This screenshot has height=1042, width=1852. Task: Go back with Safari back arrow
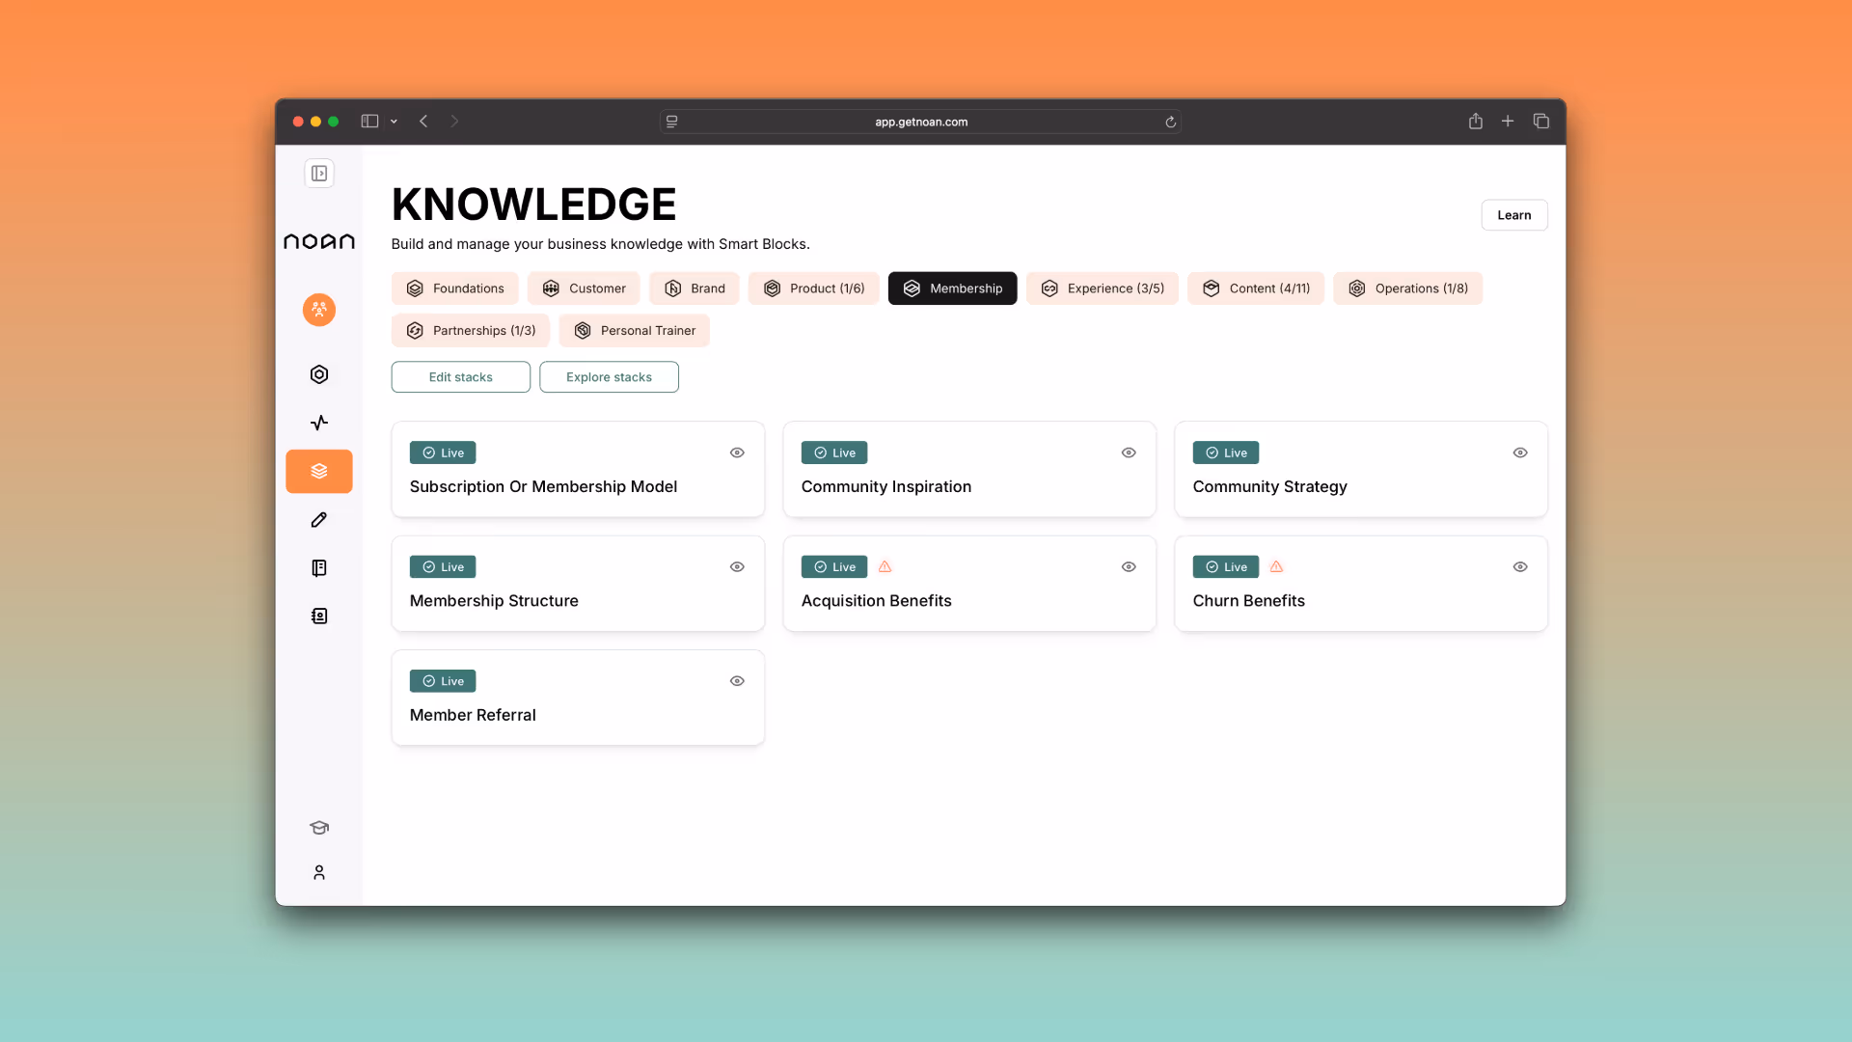[423, 122]
